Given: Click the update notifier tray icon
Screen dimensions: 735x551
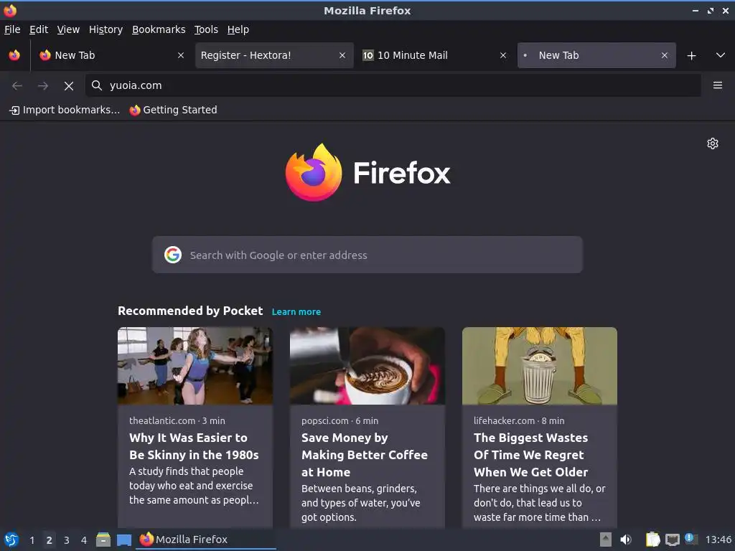Looking at the screenshot, I should 691,539.
